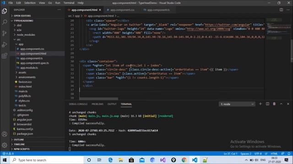Expand the assets folder
Image resolution: width=293 pixels, height=164 pixels.
point(38,72)
